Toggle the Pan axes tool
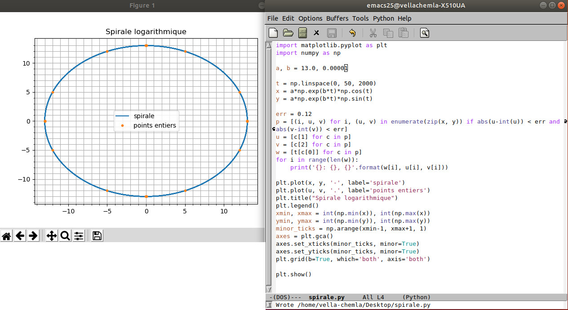 pos(52,236)
